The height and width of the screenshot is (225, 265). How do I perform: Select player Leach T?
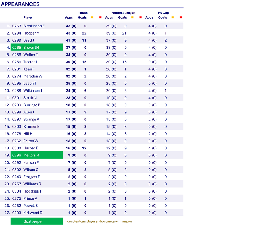point(30,83)
